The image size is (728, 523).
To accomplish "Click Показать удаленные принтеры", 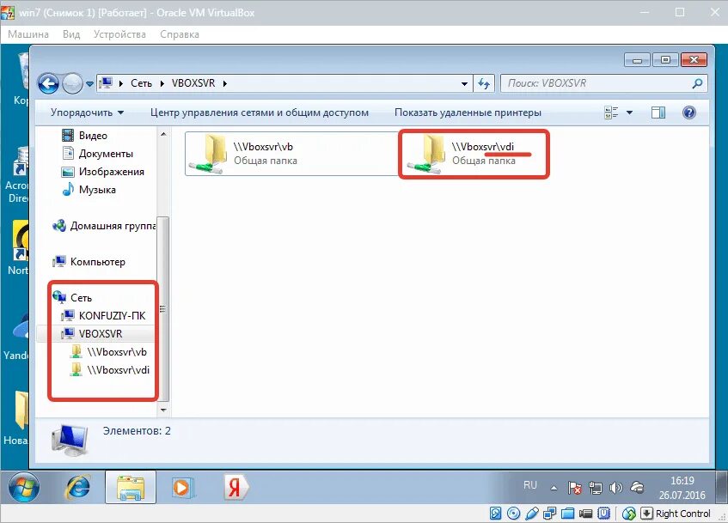I will 468,113.
